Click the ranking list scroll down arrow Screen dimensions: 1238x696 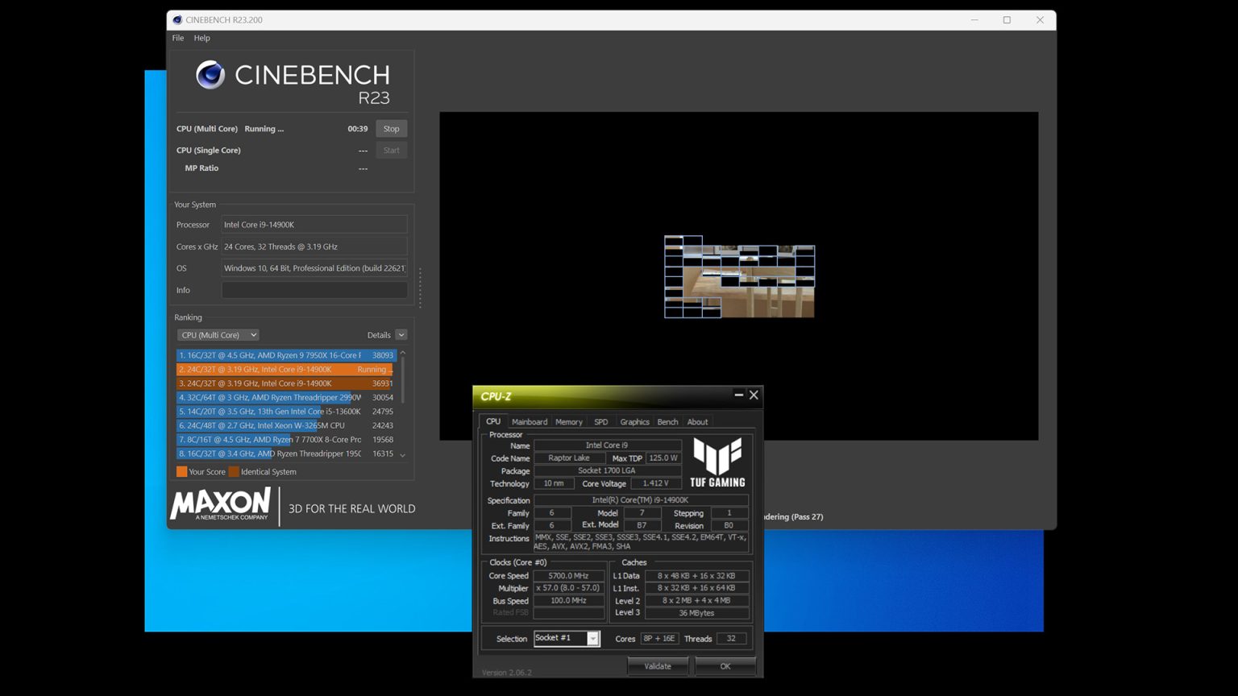tap(403, 455)
